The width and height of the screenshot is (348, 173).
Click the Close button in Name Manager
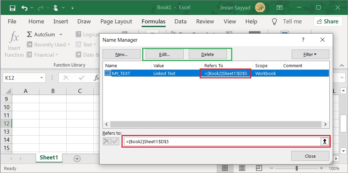coord(310,156)
